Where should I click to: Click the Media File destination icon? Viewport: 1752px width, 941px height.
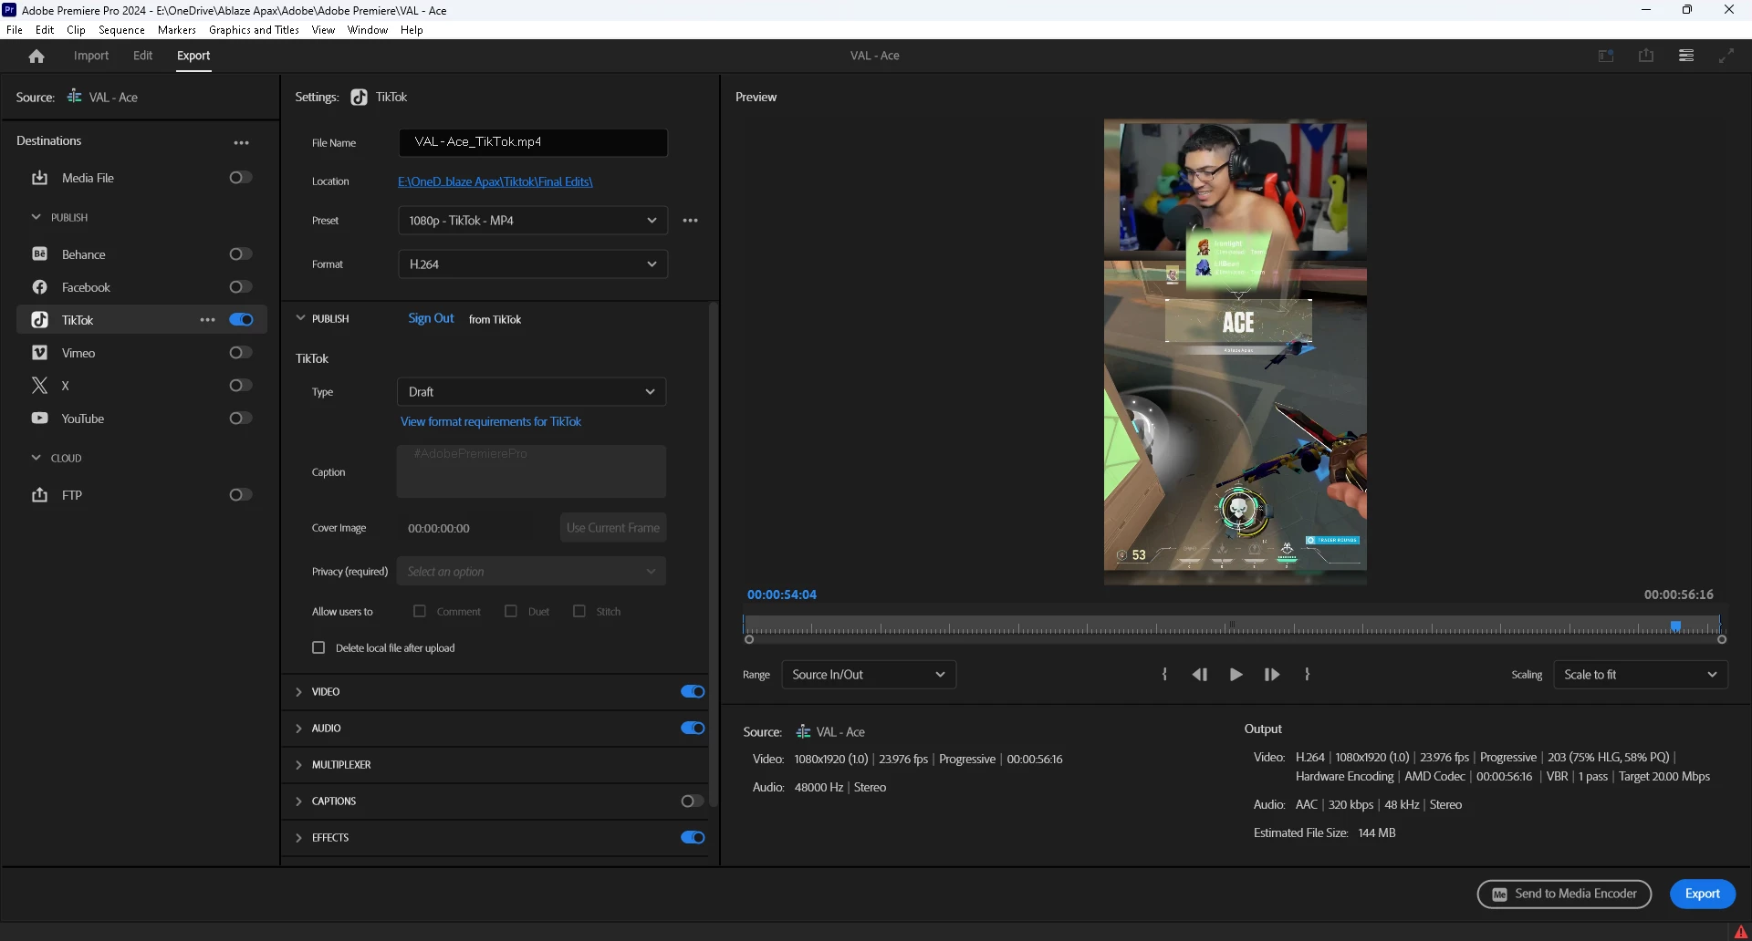[39, 178]
